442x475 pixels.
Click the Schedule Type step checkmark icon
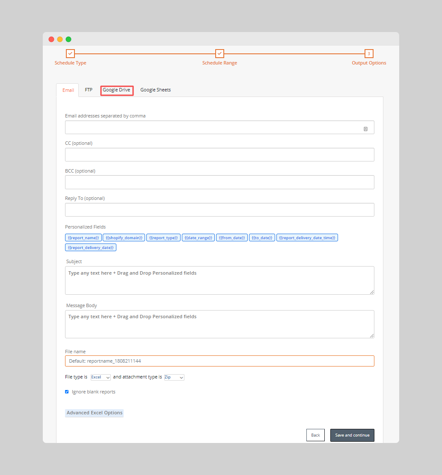pyautogui.click(x=70, y=54)
